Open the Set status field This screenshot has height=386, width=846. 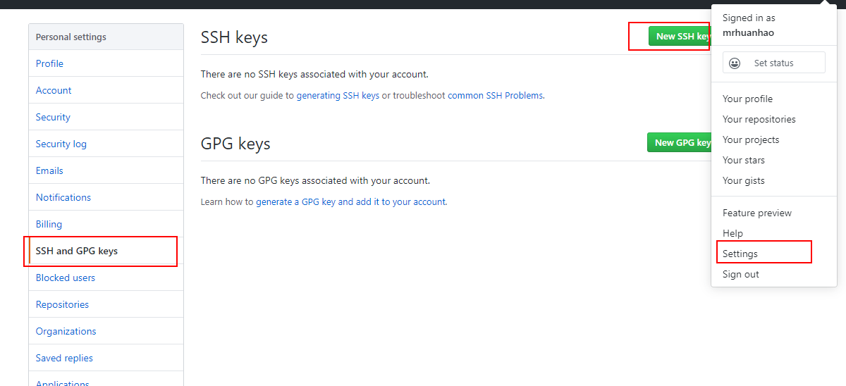[774, 63]
